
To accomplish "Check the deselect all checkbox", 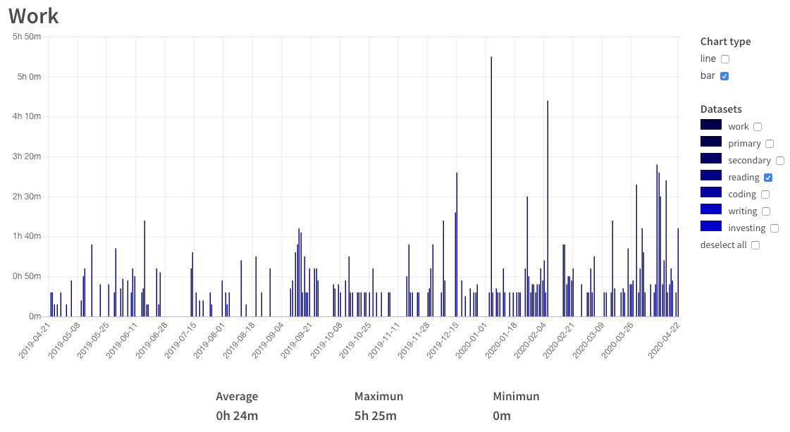I will click(x=755, y=245).
